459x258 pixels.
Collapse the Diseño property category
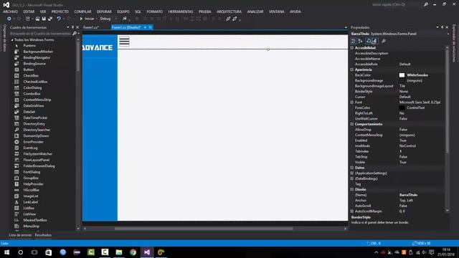(352, 189)
